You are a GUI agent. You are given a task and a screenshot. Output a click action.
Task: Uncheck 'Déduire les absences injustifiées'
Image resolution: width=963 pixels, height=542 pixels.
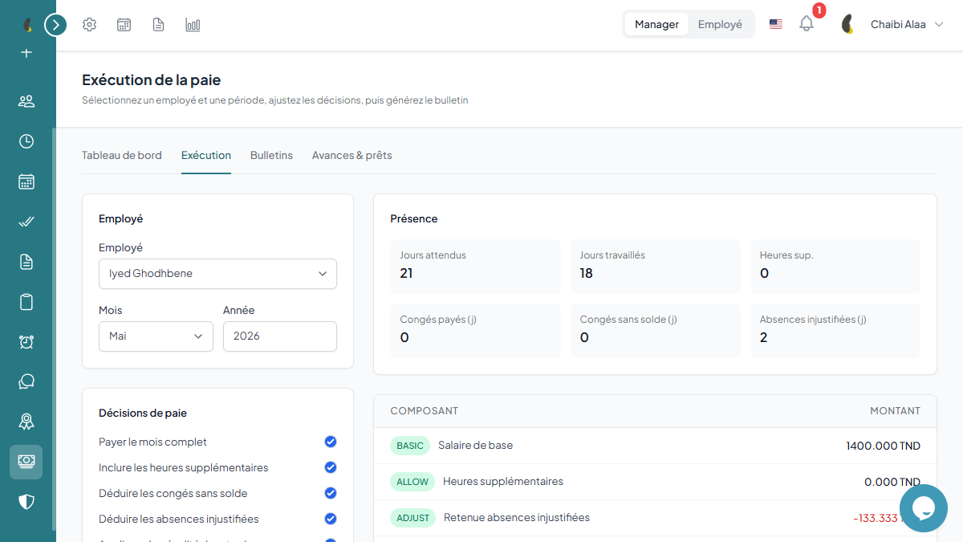tap(331, 519)
